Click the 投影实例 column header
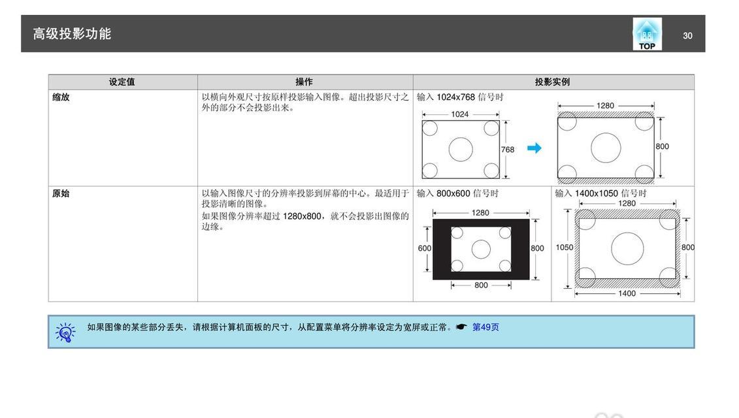Viewport: 739px width, 418px height. (553, 82)
